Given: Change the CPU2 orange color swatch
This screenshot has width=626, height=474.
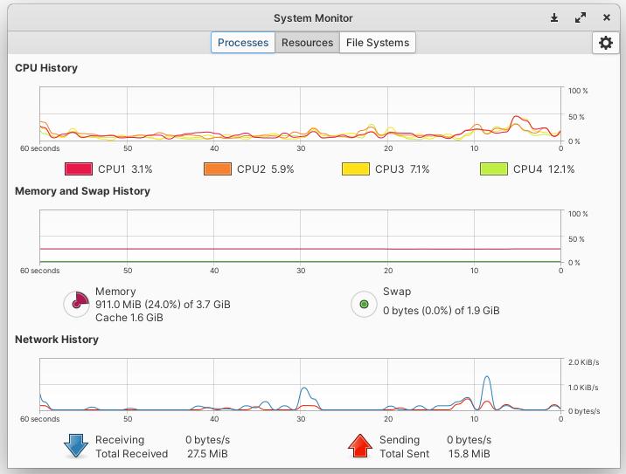Looking at the screenshot, I should [x=218, y=169].
